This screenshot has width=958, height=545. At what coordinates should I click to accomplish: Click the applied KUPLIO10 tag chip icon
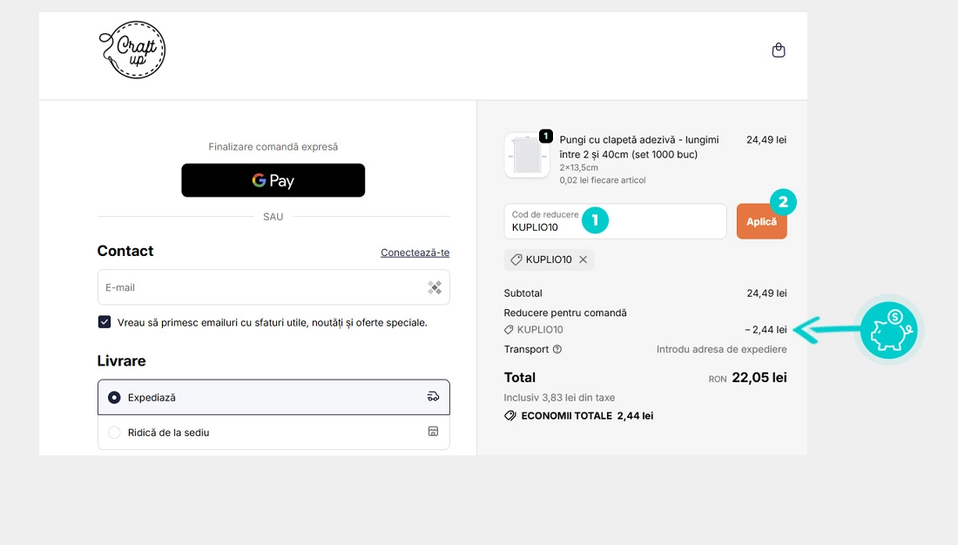point(516,259)
